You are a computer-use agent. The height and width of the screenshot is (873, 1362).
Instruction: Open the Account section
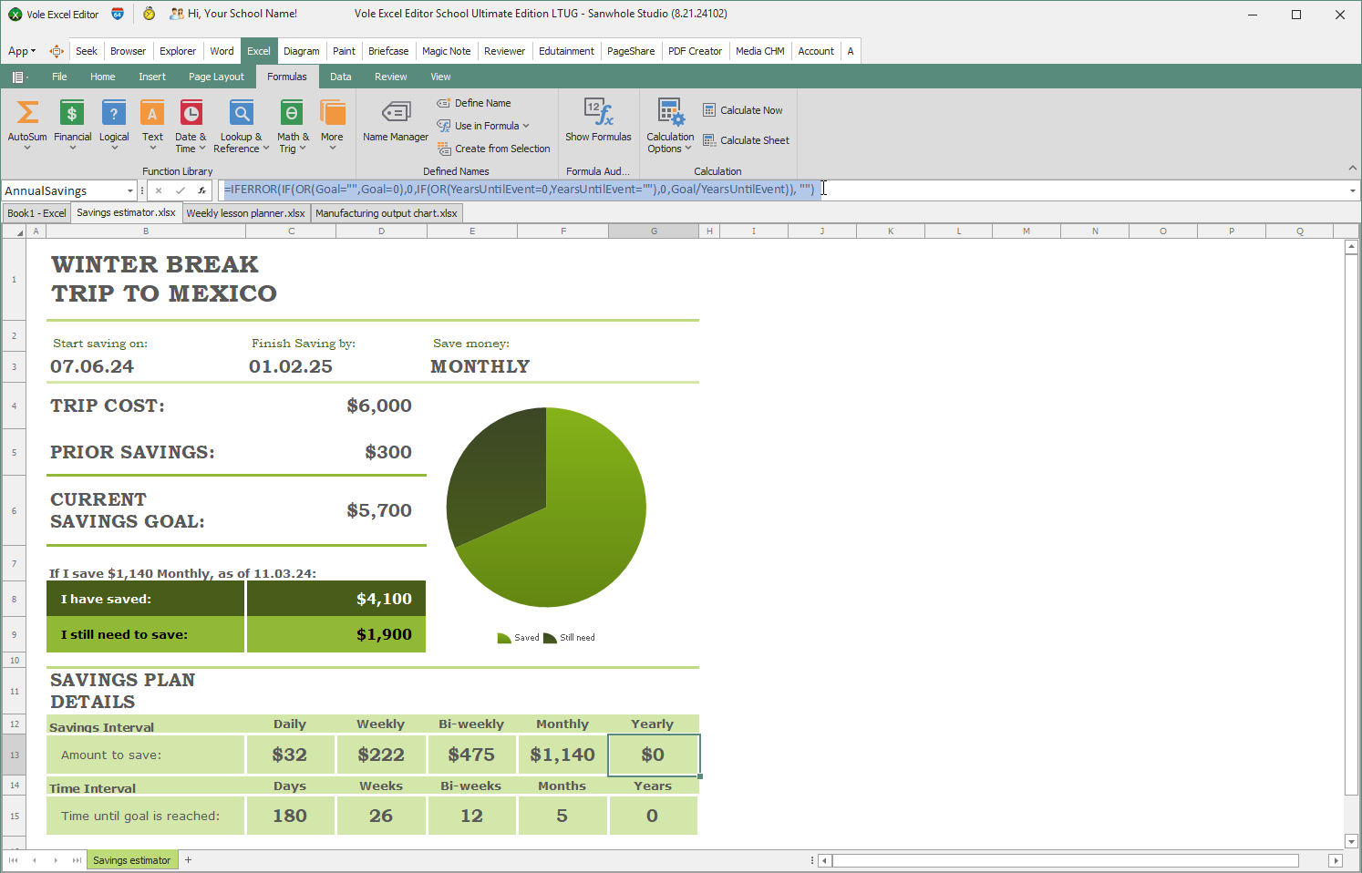816,51
